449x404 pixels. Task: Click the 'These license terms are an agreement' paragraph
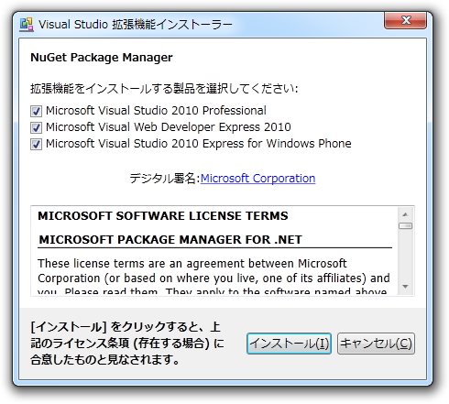pyautogui.click(x=214, y=278)
